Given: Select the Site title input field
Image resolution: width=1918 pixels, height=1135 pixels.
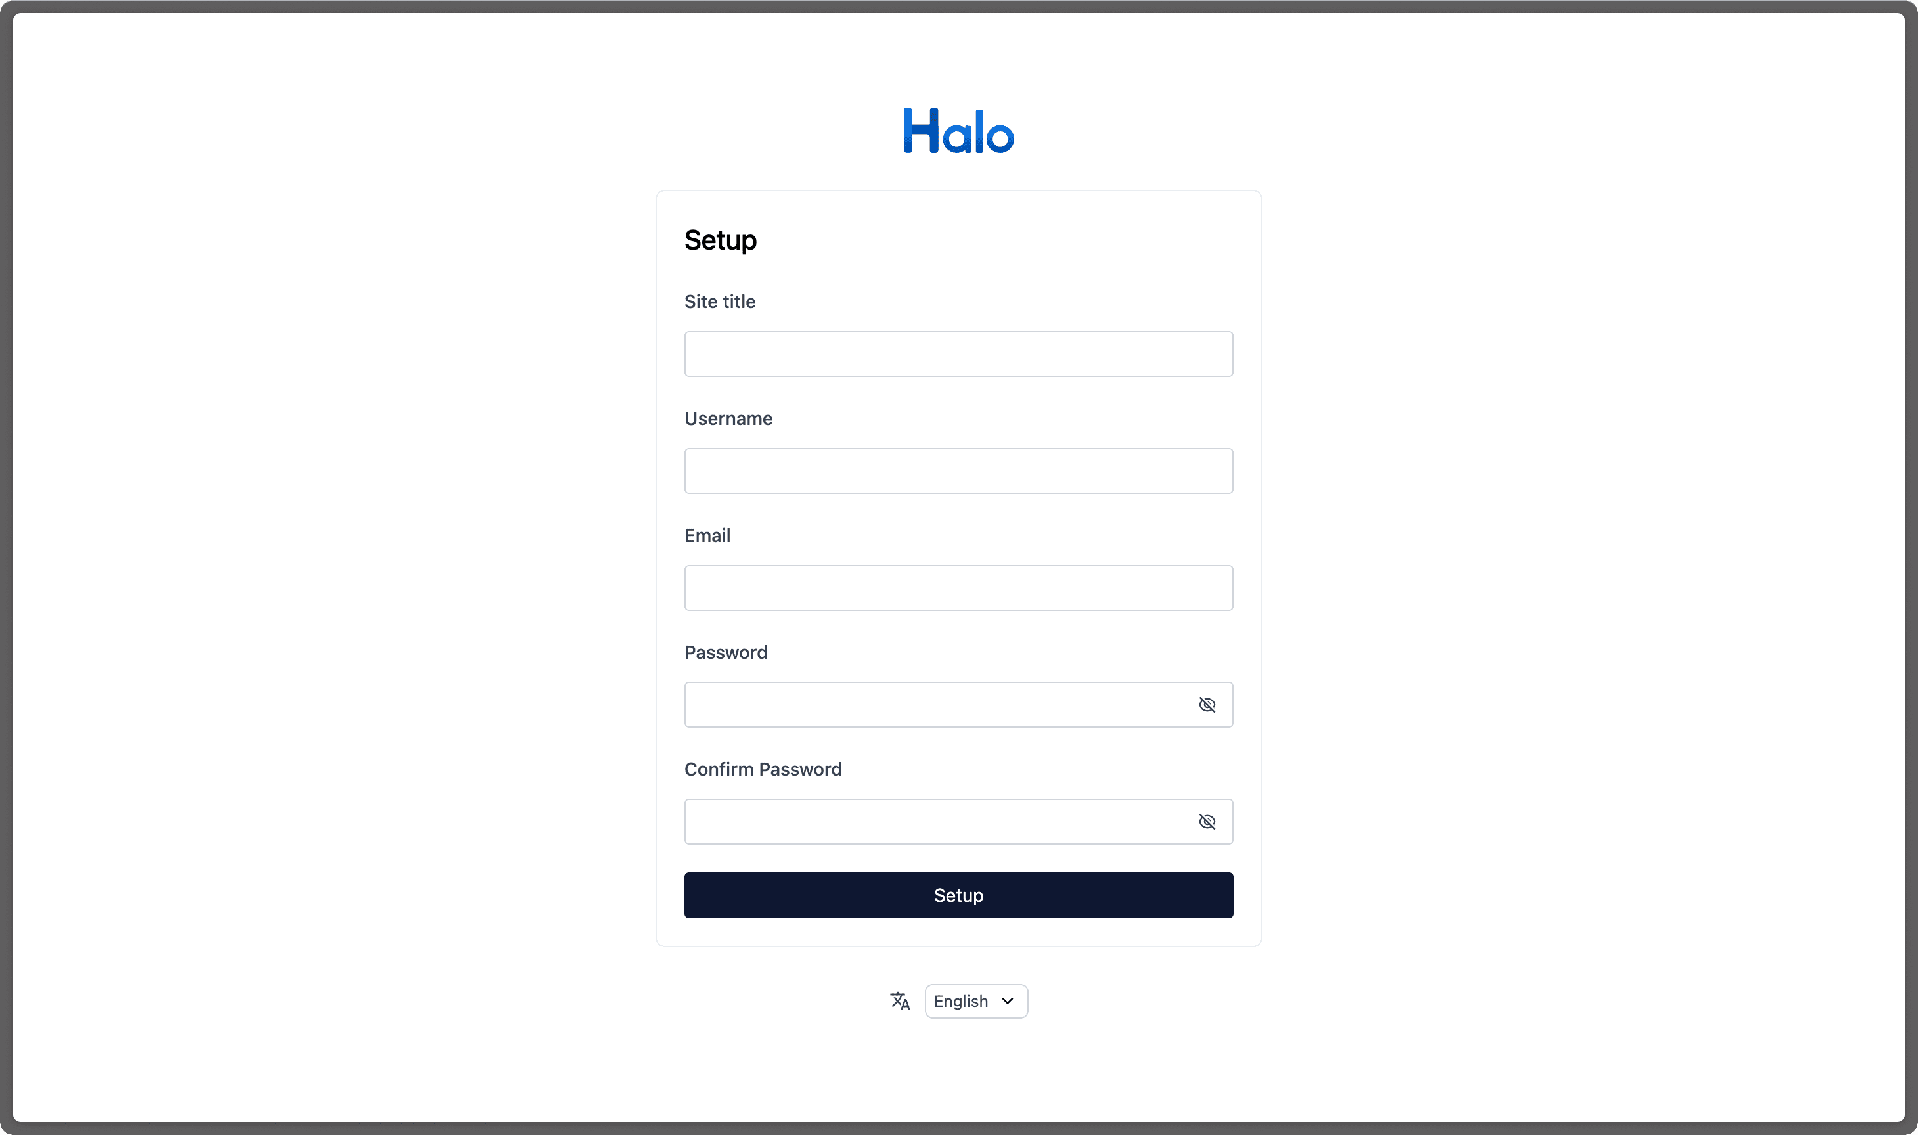Looking at the screenshot, I should click(x=959, y=353).
